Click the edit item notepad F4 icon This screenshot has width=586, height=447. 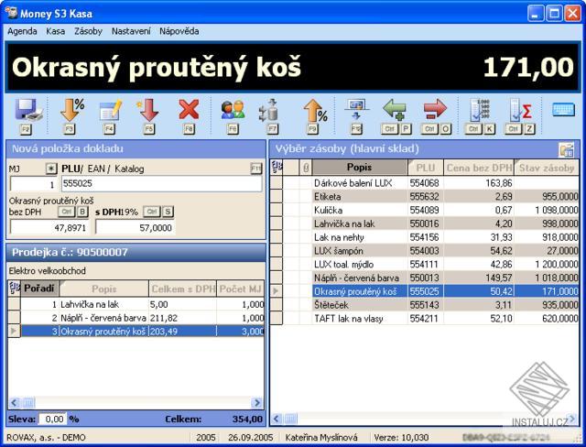tap(110, 110)
